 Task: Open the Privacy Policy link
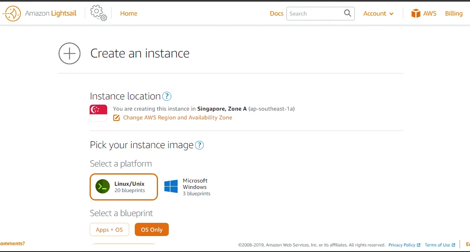point(402,245)
